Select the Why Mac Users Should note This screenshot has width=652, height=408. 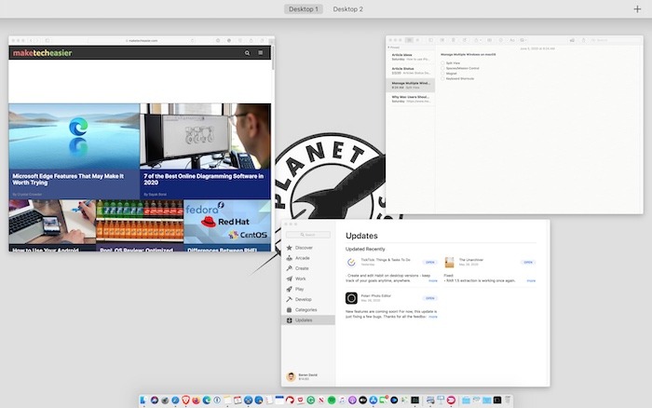[411, 99]
